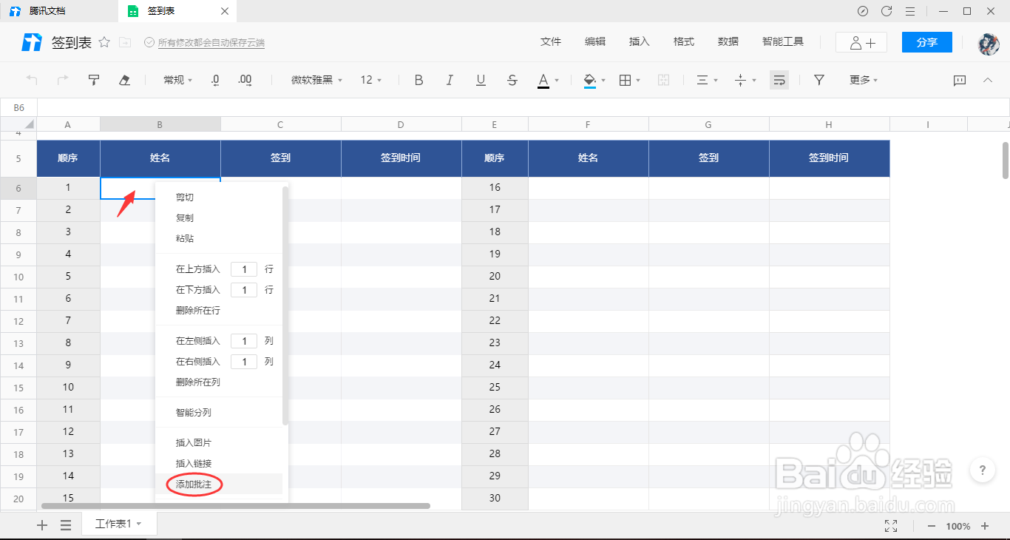
Task: Expand borders dropdown arrow
Action: [638, 80]
